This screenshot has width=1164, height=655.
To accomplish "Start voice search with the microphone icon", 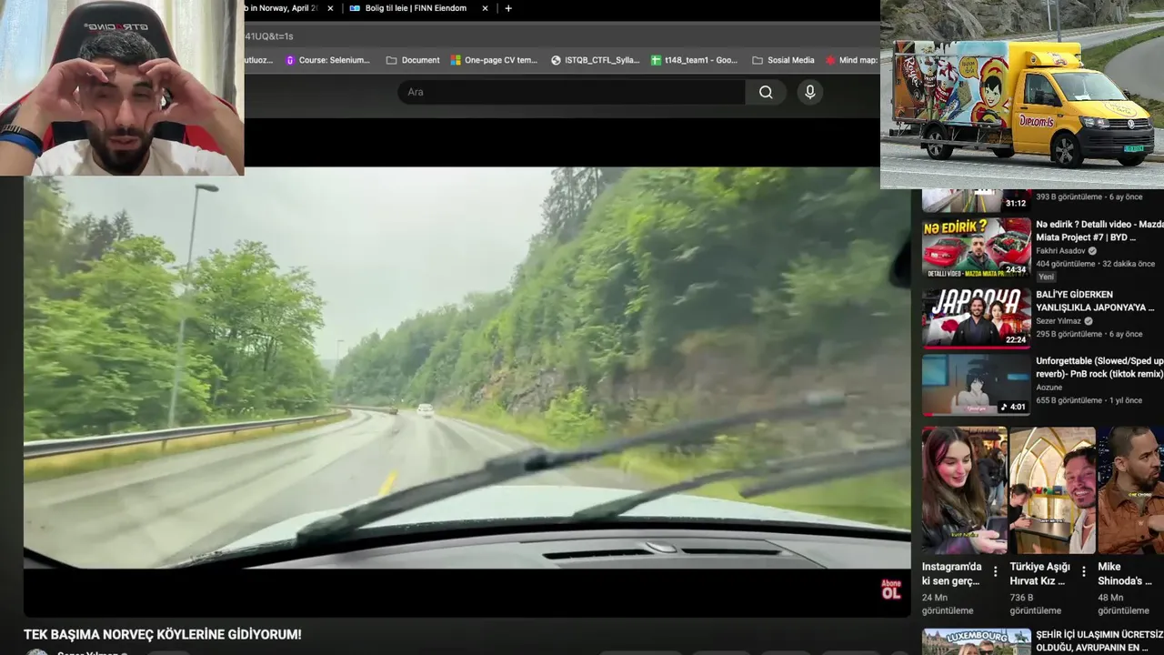I will tap(809, 92).
